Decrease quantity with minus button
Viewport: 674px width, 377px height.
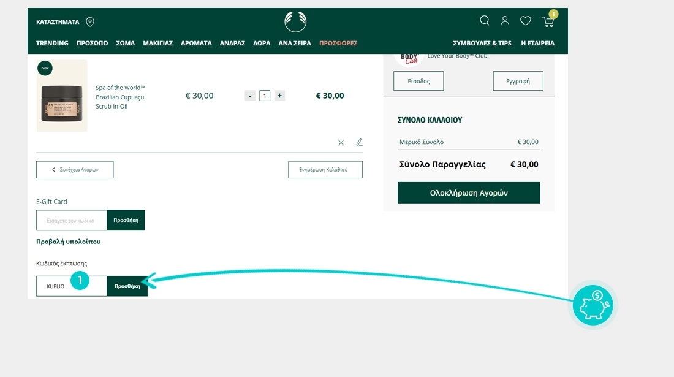250,96
